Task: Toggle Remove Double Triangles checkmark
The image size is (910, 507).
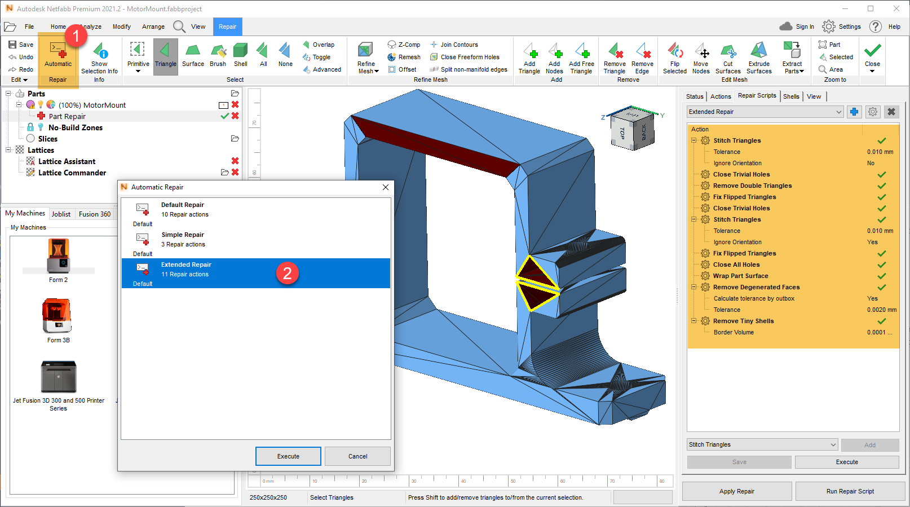Action: click(881, 186)
